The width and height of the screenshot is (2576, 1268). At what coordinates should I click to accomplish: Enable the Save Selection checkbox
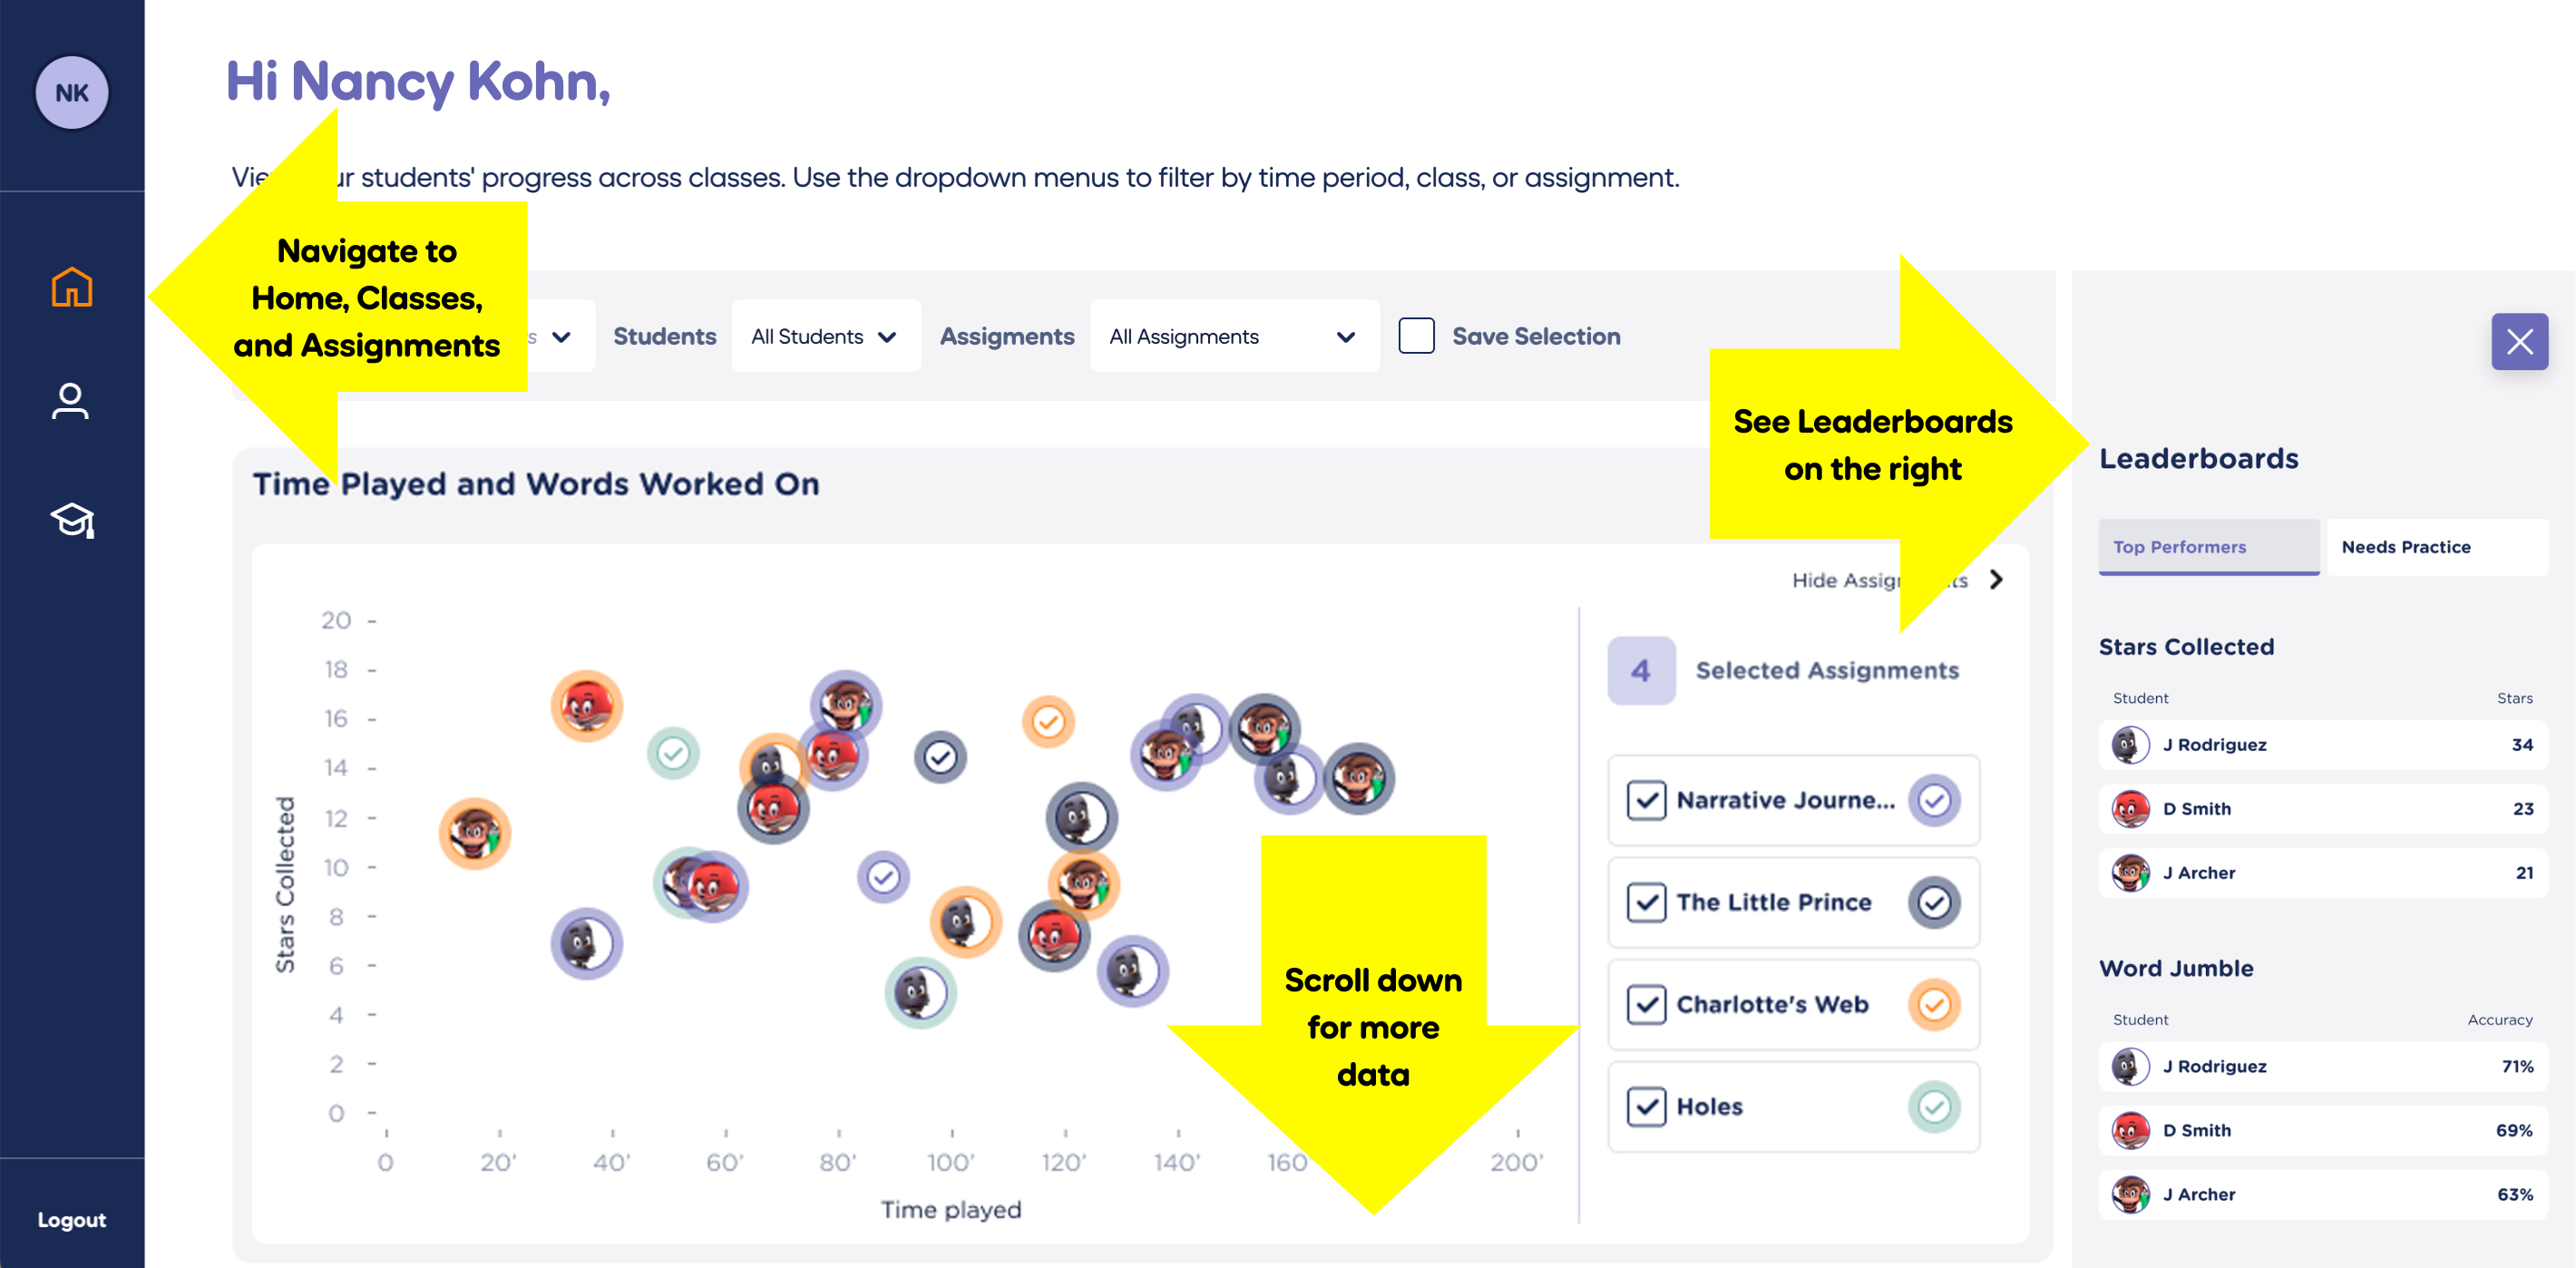tap(1416, 336)
